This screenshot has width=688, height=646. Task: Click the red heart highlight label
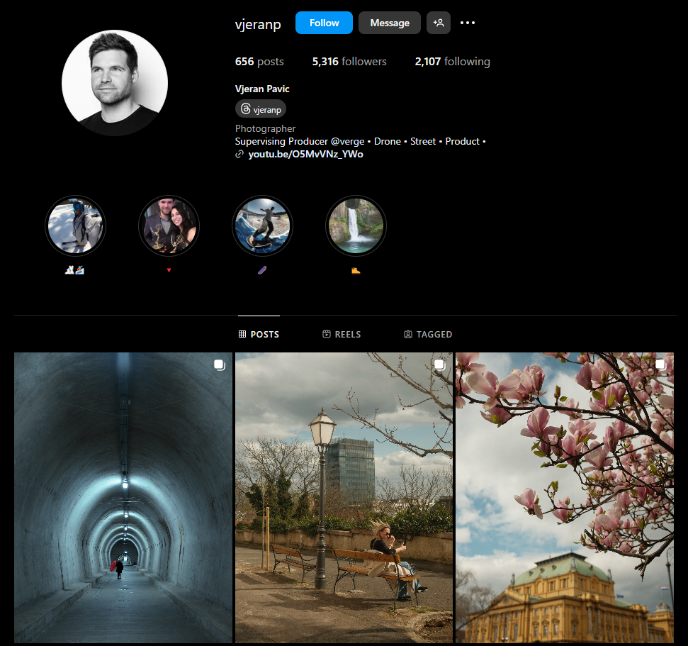pyautogui.click(x=169, y=270)
